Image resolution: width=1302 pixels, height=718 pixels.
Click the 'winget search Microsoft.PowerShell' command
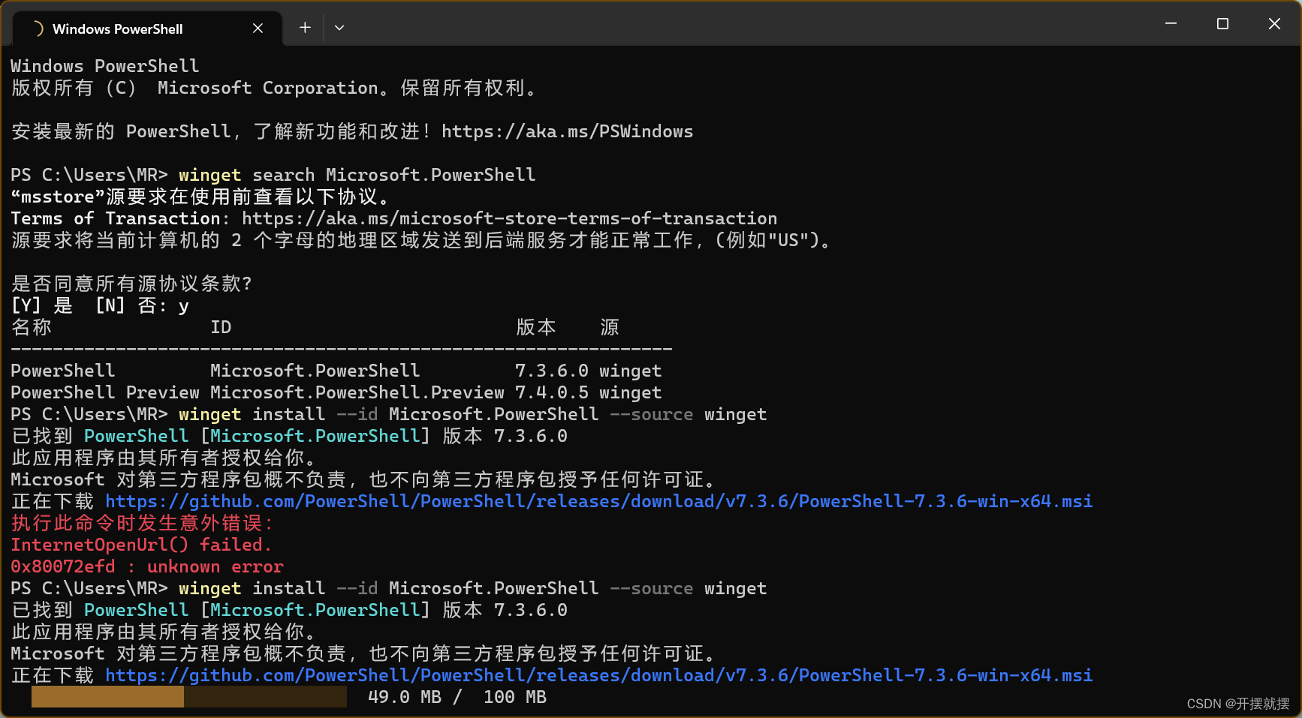pyautogui.click(x=357, y=175)
